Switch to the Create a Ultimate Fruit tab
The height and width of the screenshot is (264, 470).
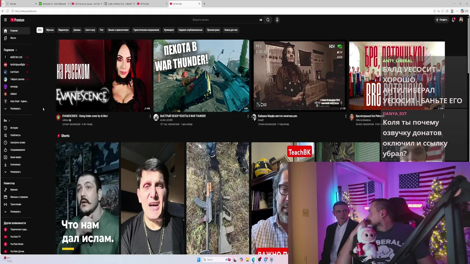pos(119,4)
